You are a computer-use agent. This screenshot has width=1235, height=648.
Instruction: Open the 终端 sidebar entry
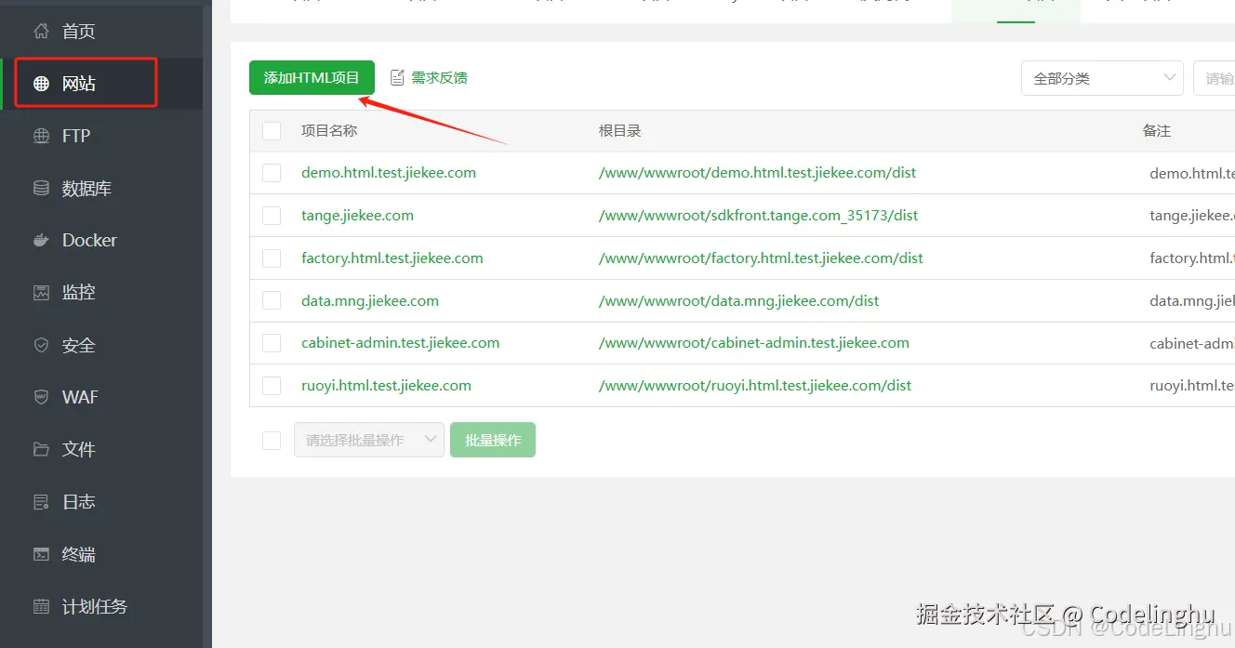[101, 554]
